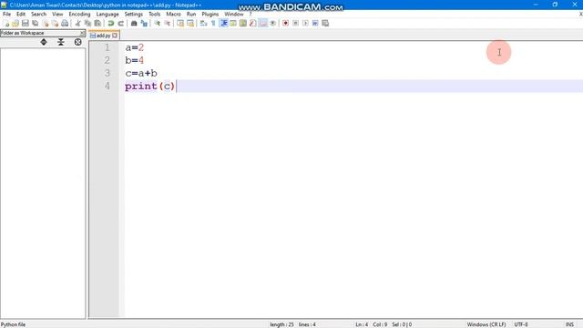The width and height of the screenshot is (583, 328).
Task: Toggle the indent guide toolbar button
Action: [x=223, y=23]
